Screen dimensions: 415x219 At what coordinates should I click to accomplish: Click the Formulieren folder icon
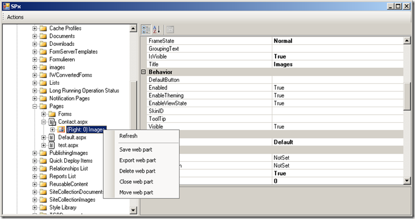[x=43, y=60]
